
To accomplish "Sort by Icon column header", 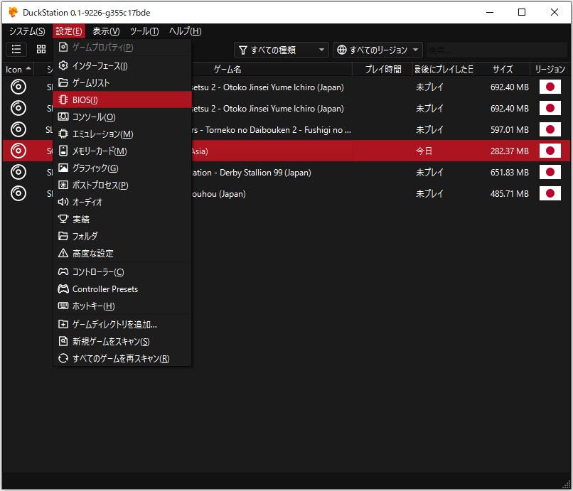I will click(x=18, y=70).
